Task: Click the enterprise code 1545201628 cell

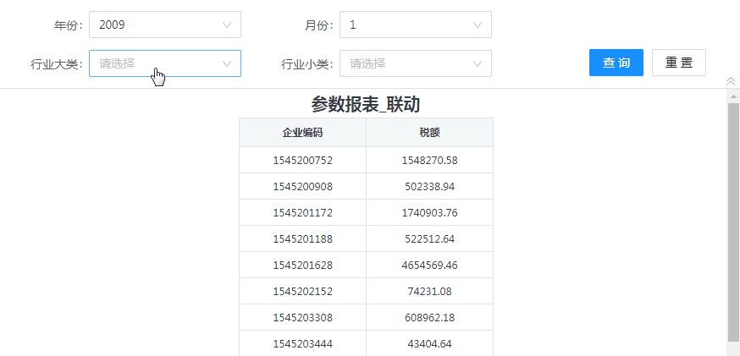Action: click(x=302, y=265)
